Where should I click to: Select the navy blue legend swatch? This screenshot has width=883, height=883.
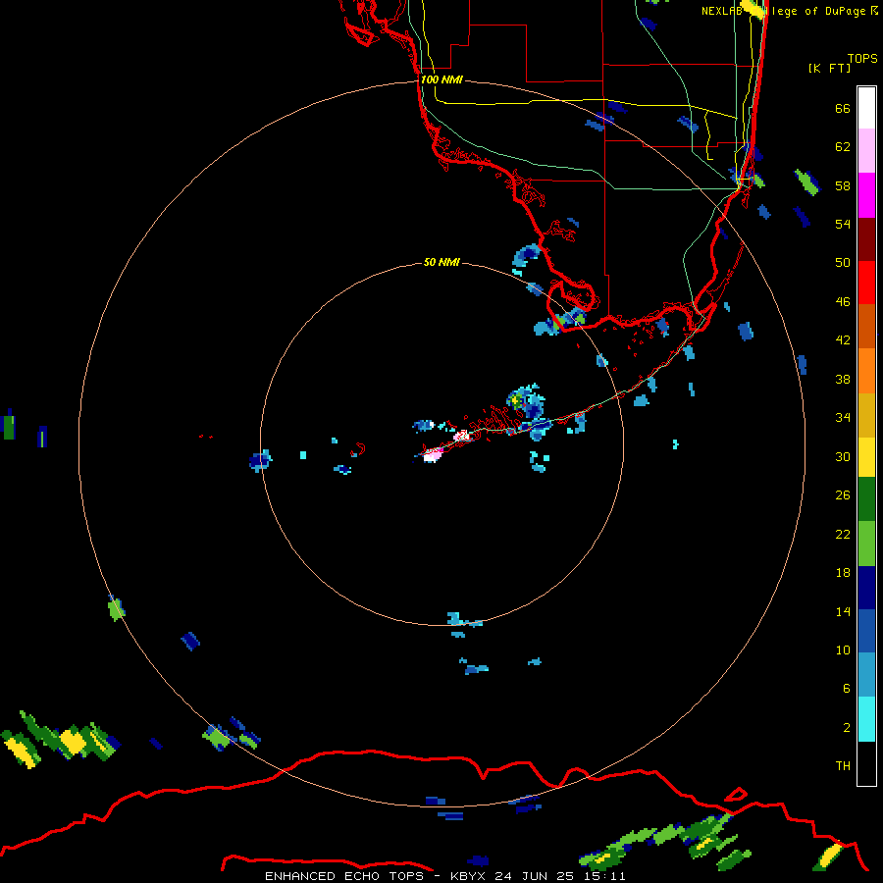[x=866, y=588]
